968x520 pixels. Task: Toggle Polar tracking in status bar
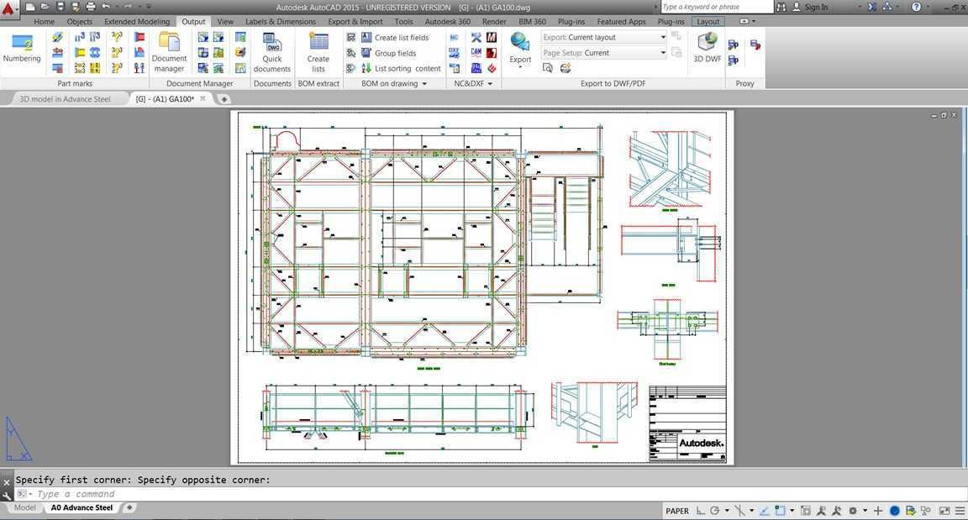pos(715,511)
